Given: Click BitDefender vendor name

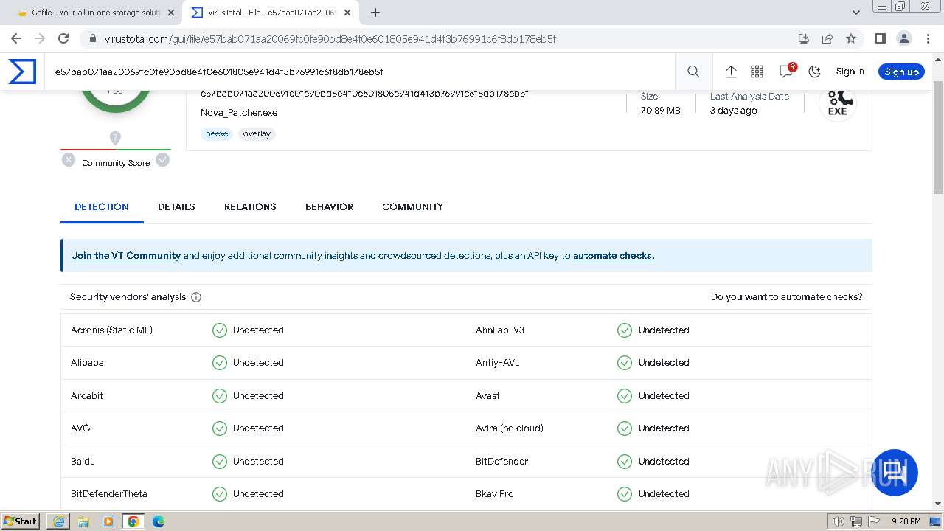Looking at the screenshot, I should (x=502, y=461).
